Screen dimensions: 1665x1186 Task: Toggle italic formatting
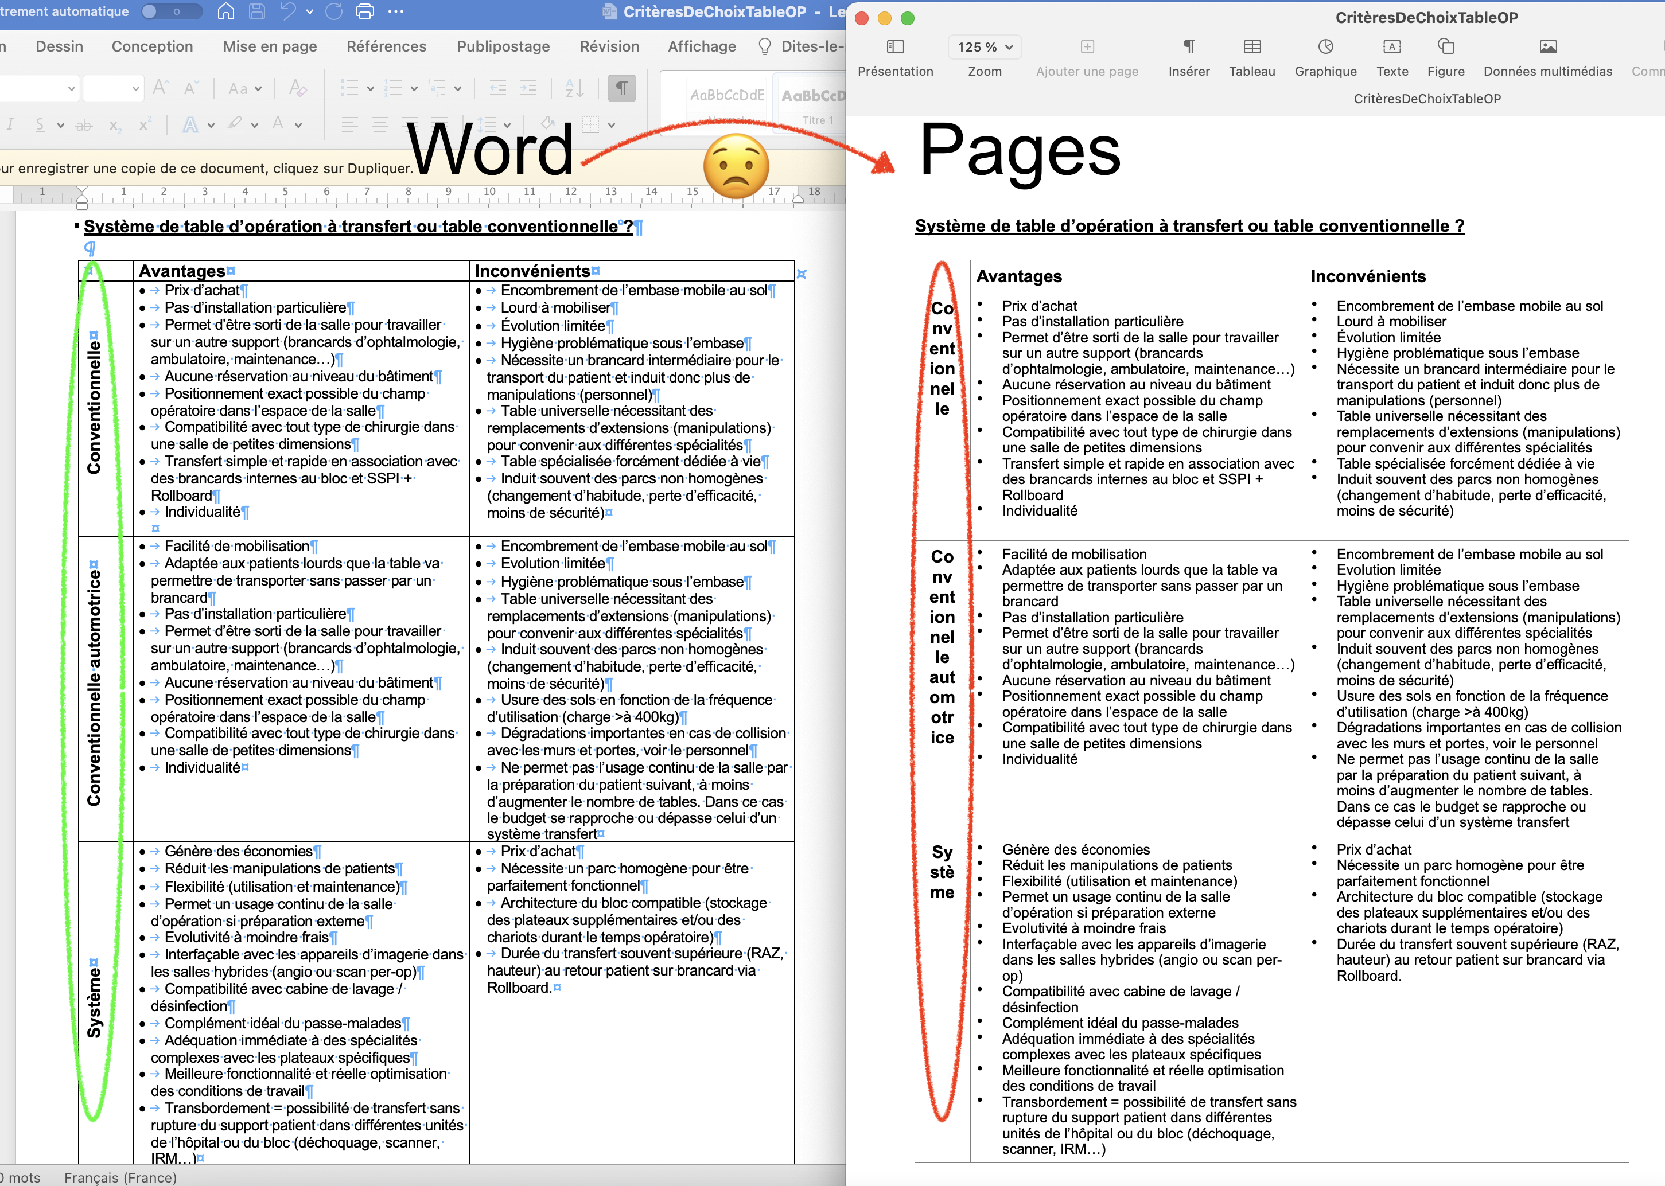[x=10, y=125]
